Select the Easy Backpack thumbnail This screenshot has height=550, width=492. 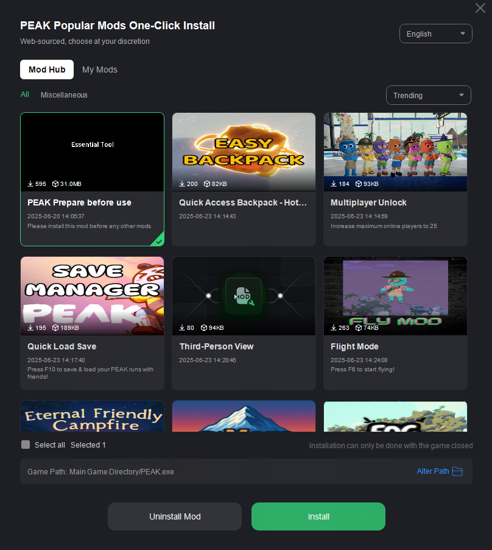point(244,152)
